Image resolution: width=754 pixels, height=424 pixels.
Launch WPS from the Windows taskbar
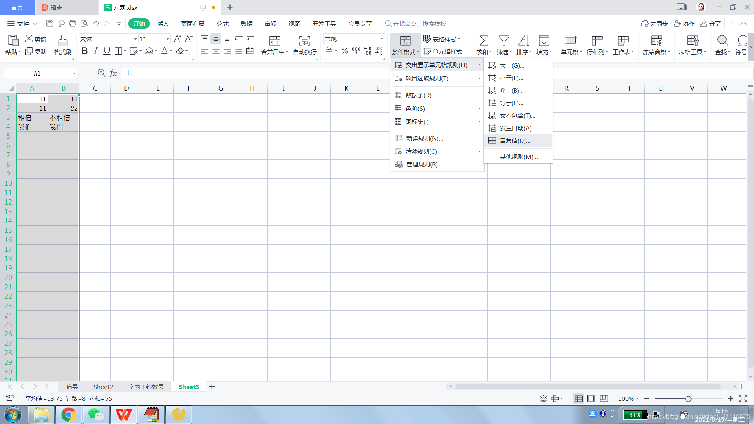[x=124, y=415]
